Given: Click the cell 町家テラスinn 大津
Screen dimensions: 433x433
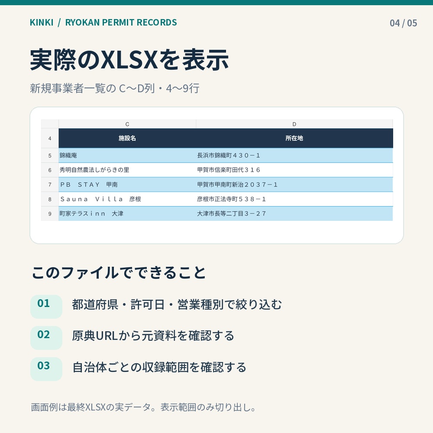Looking at the screenshot, I should tap(127, 213).
